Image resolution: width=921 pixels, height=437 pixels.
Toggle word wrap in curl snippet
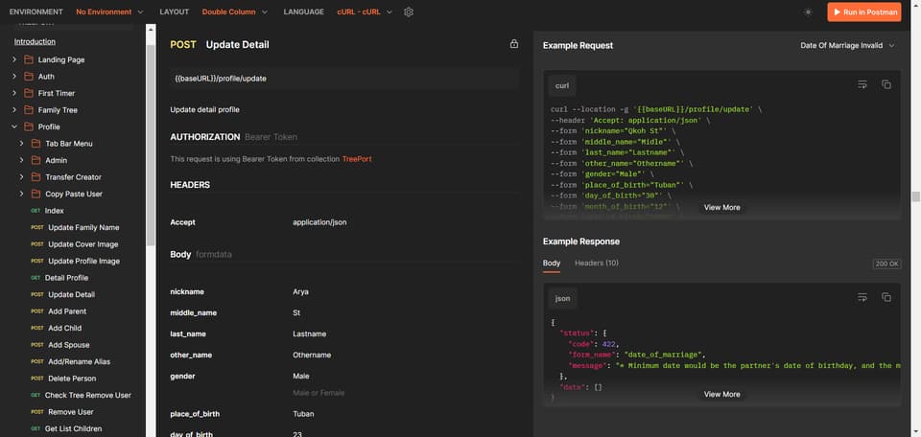pos(862,84)
